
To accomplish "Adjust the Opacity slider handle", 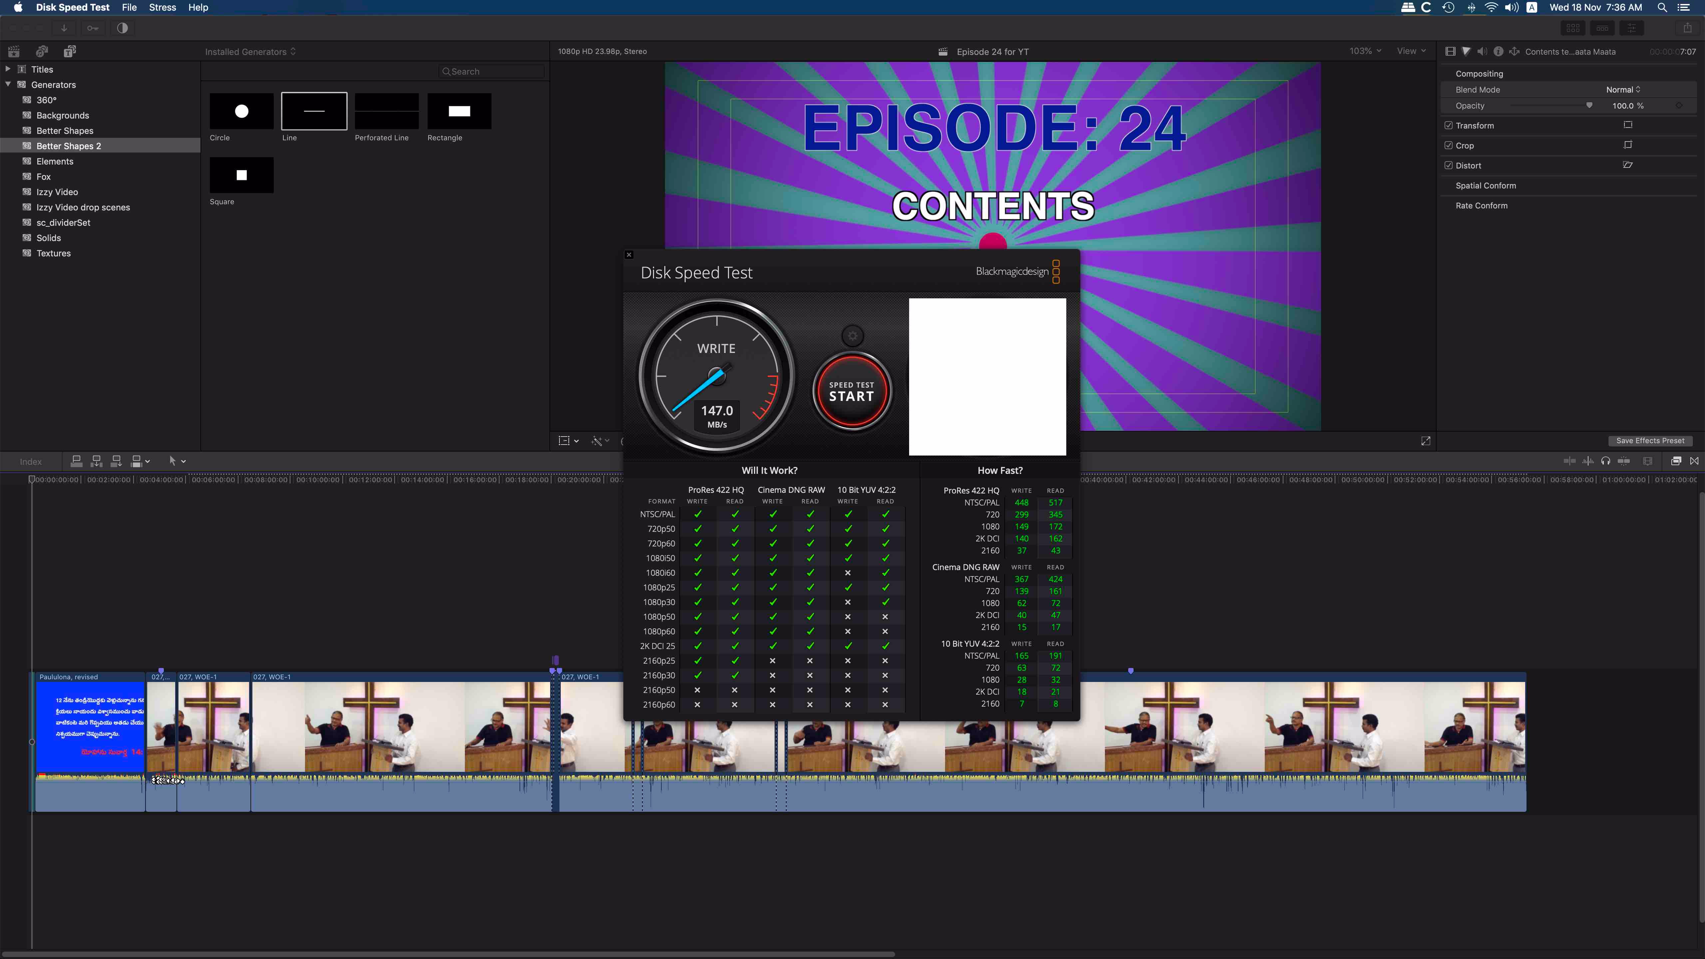I will 1589,105.
